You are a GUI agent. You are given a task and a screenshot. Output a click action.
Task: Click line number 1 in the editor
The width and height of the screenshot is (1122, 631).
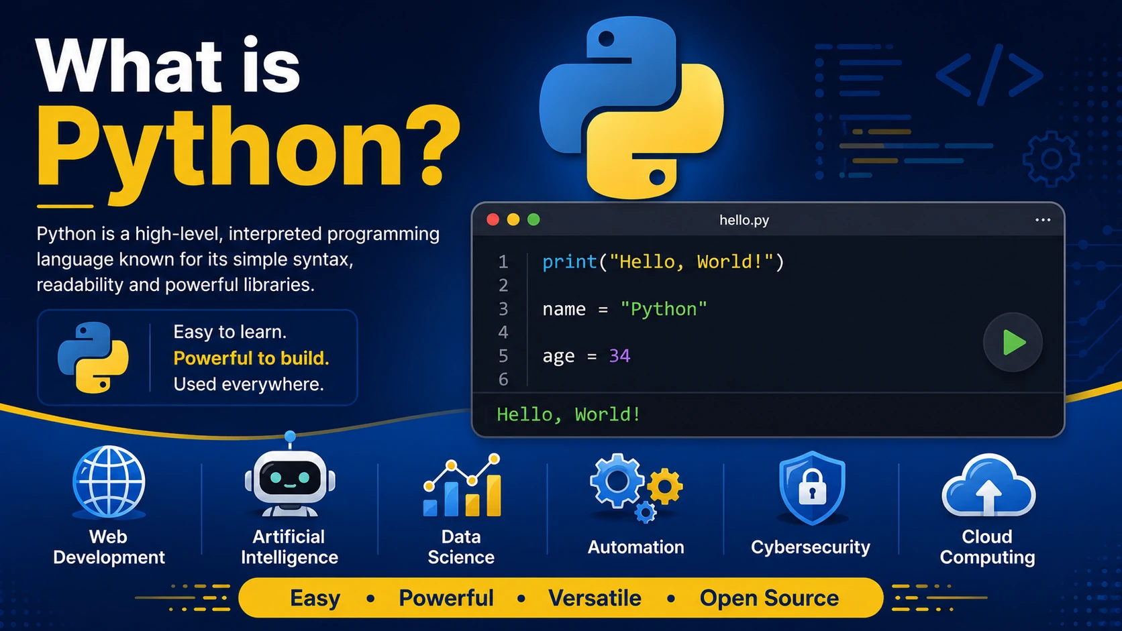(503, 262)
